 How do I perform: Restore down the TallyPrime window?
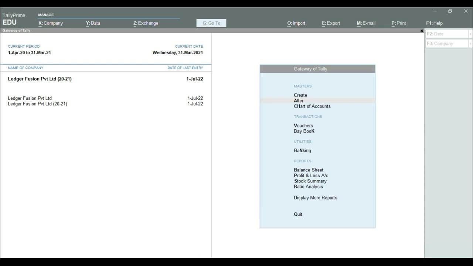click(450, 11)
